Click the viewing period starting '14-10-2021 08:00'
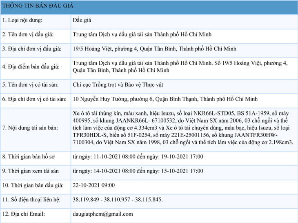 [138, 171]
